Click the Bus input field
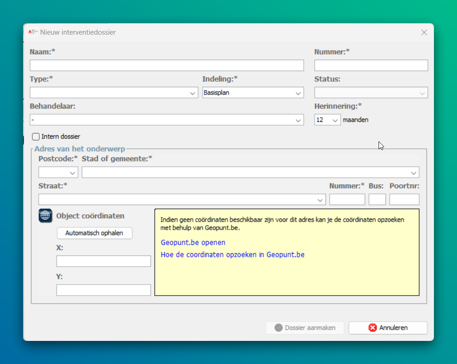 point(377,200)
